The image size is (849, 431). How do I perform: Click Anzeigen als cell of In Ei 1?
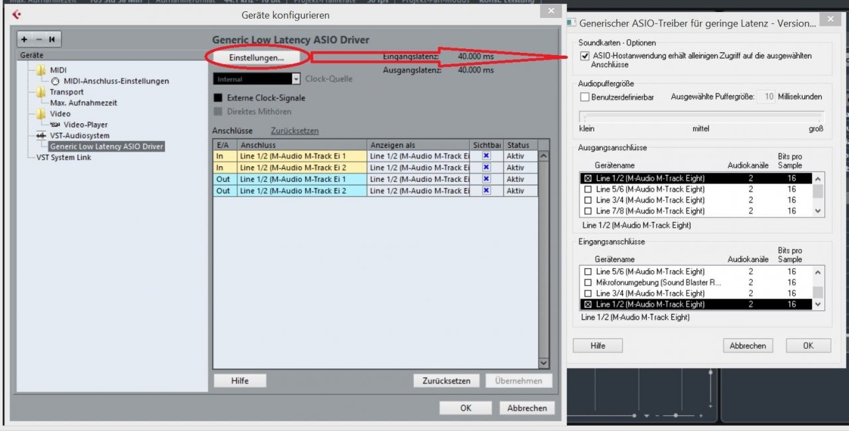pos(419,156)
